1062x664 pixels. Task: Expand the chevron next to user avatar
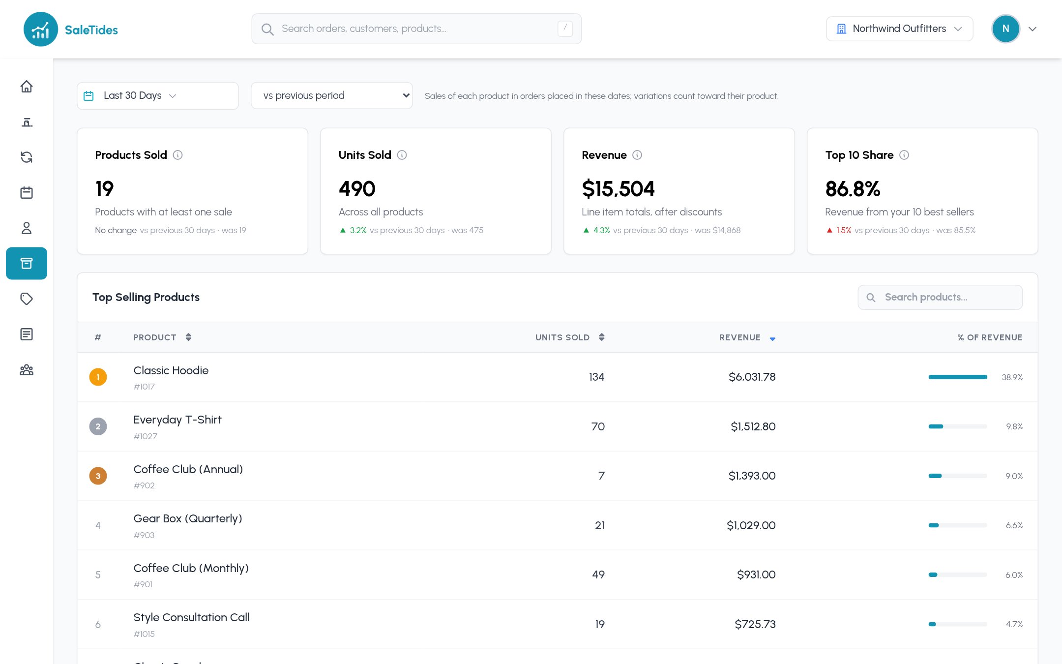coord(1032,29)
